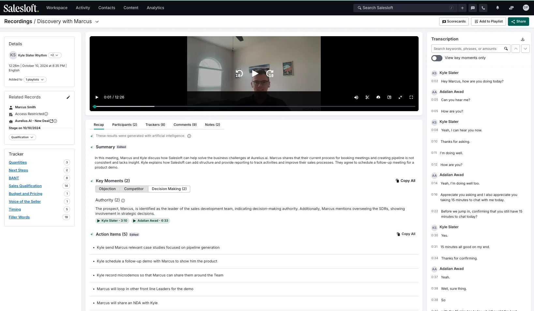Open the Qualification stage dropdown
534x311 pixels.
tap(22, 137)
